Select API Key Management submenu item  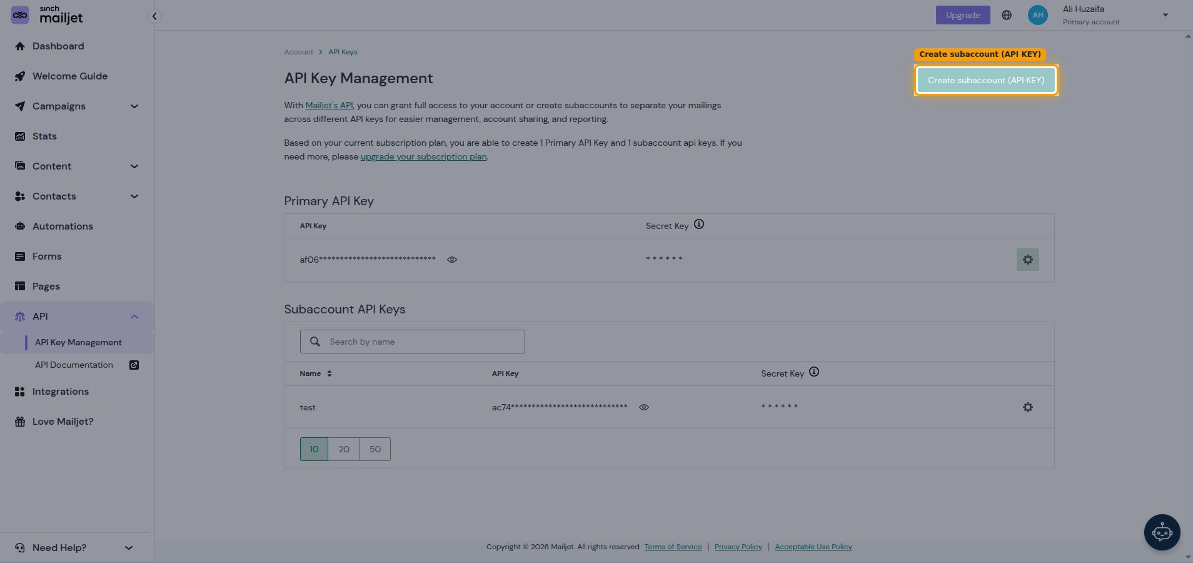(x=78, y=342)
